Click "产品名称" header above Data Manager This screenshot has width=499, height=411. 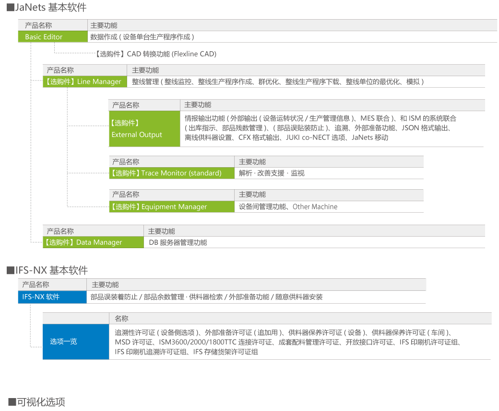pos(60,231)
